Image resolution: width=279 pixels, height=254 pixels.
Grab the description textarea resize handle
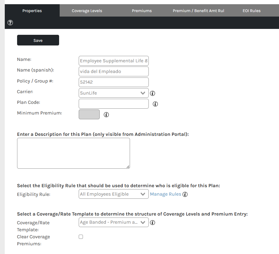(128, 167)
